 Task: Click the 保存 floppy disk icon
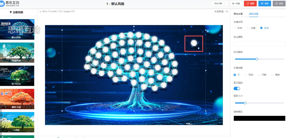pyautogui.click(x=262, y=4)
